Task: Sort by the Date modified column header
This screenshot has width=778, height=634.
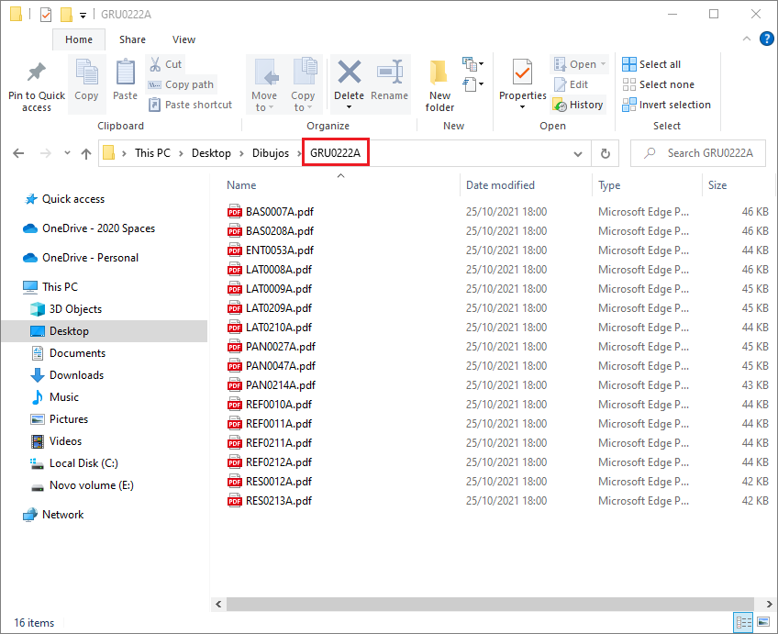Action: click(500, 185)
